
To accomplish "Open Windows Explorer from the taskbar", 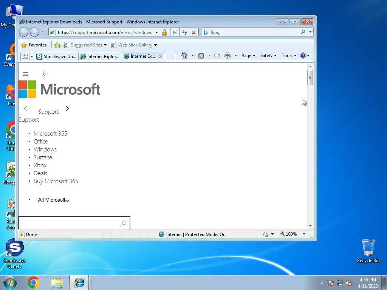I will tap(57, 282).
